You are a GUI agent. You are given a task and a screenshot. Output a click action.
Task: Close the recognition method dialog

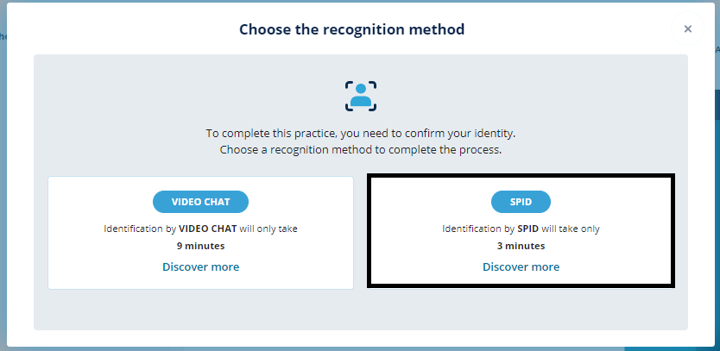coord(687,29)
